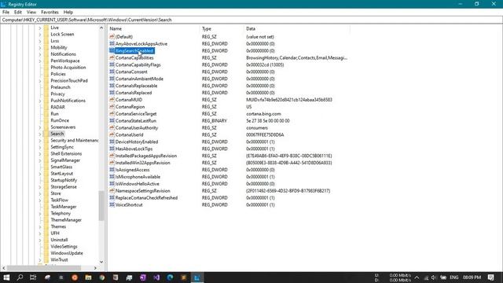Select the DeviceHistoryEnabled value icon

pos(112,141)
